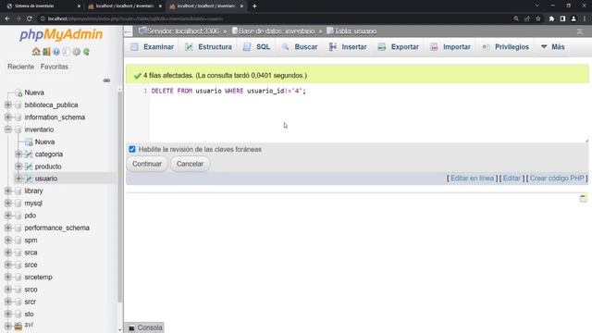Screen dimensions: 592x333
Task: Click producto table structure icon
Action: pyautogui.click(x=29, y=166)
